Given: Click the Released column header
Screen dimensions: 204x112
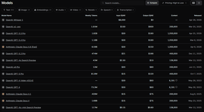Looking at the screenshot, I should coord(198,16).
